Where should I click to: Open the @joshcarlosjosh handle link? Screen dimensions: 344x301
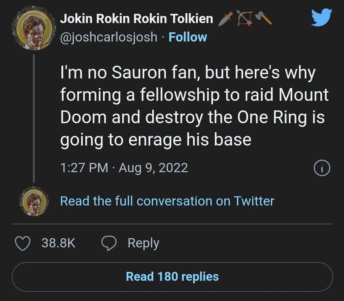tap(109, 37)
